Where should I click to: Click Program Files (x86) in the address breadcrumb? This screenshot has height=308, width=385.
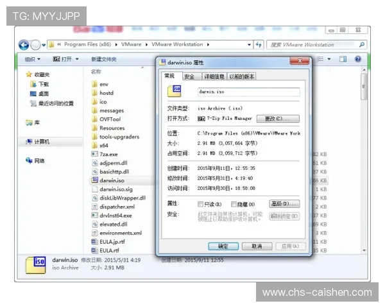88,44
